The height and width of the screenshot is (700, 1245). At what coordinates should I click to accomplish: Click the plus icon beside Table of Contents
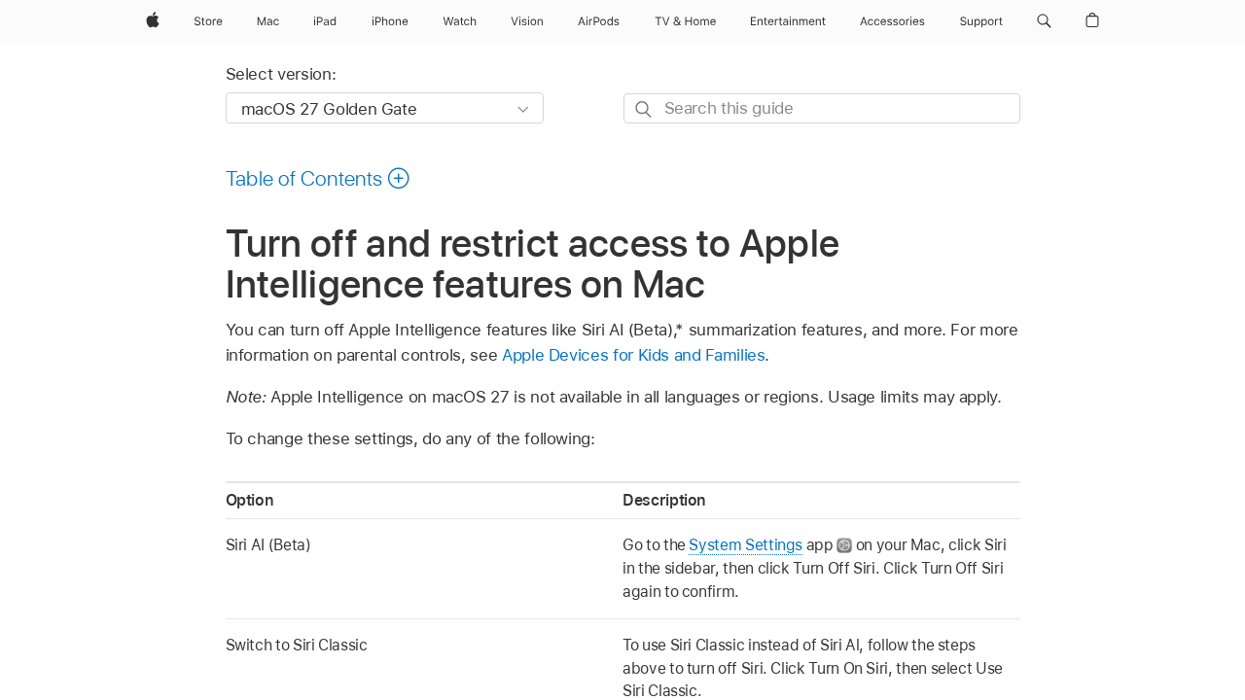(399, 178)
